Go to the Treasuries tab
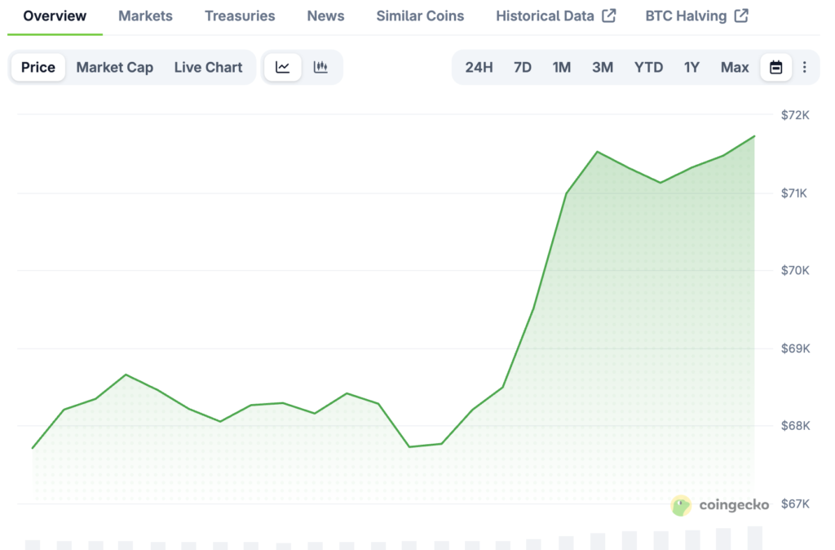This screenshot has width=835, height=550. point(240,16)
